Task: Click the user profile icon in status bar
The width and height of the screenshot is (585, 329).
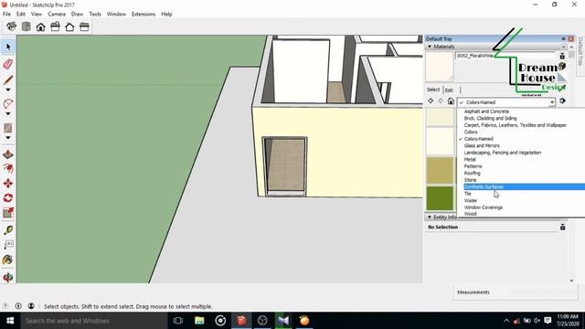Action: pos(31,306)
